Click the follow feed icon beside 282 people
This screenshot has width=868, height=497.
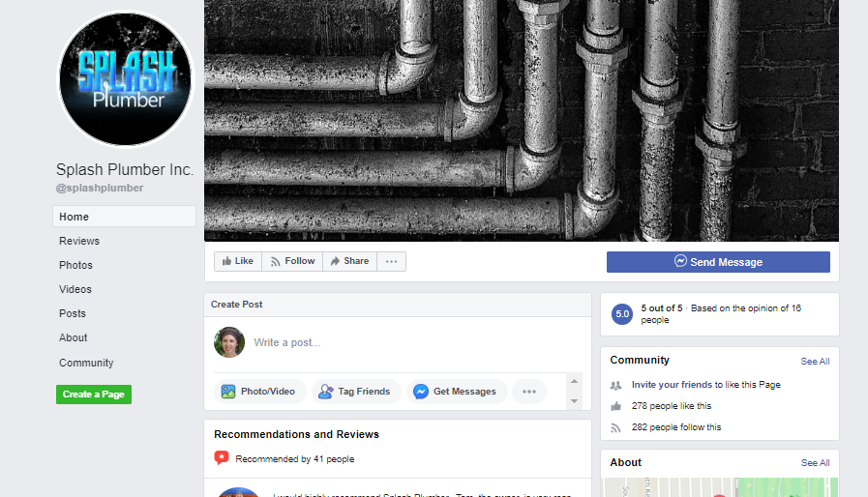tap(615, 427)
